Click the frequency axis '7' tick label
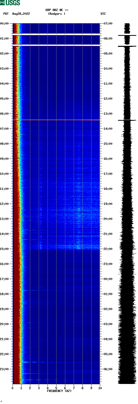This screenshot has width=138, height=404. point(74,388)
